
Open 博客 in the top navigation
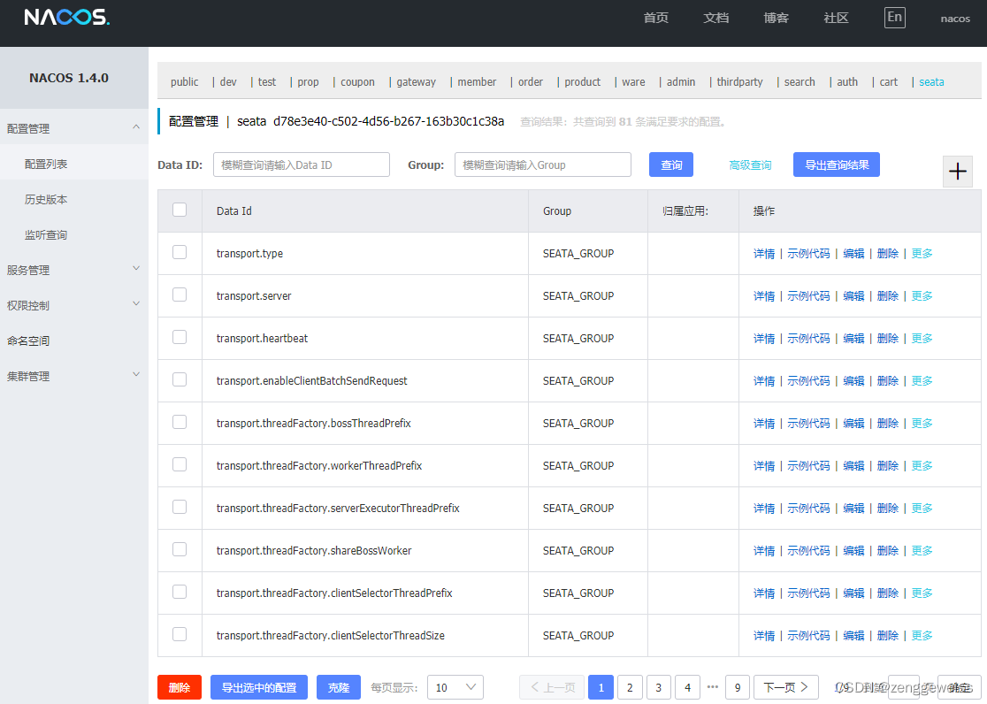click(777, 18)
